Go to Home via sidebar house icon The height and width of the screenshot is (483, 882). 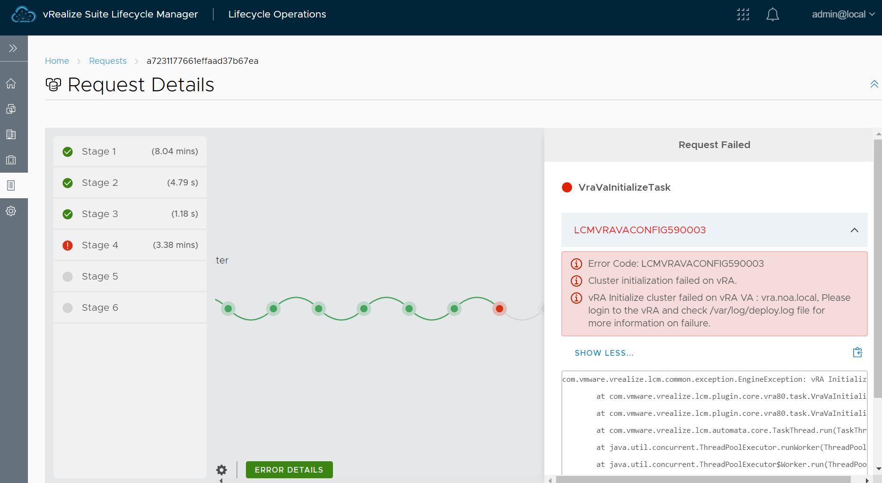(x=11, y=84)
